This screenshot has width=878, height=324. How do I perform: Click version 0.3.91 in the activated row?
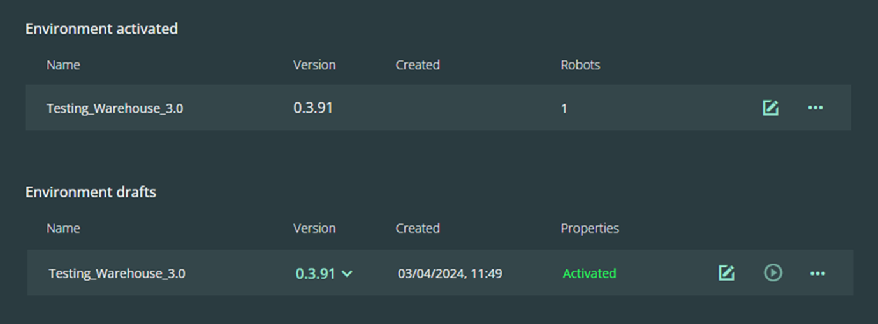[312, 108]
